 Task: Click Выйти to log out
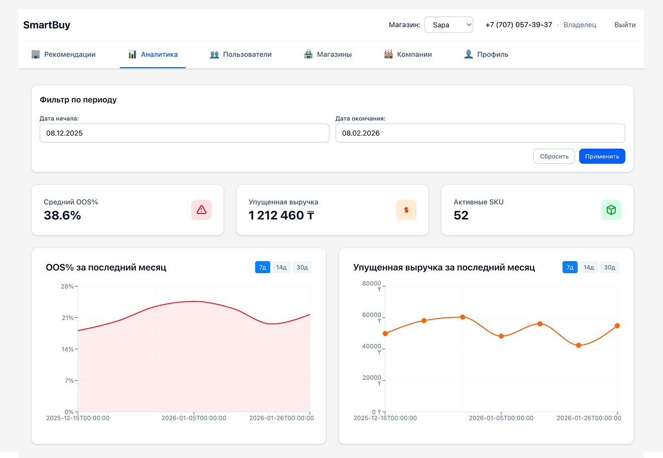[625, 25]
